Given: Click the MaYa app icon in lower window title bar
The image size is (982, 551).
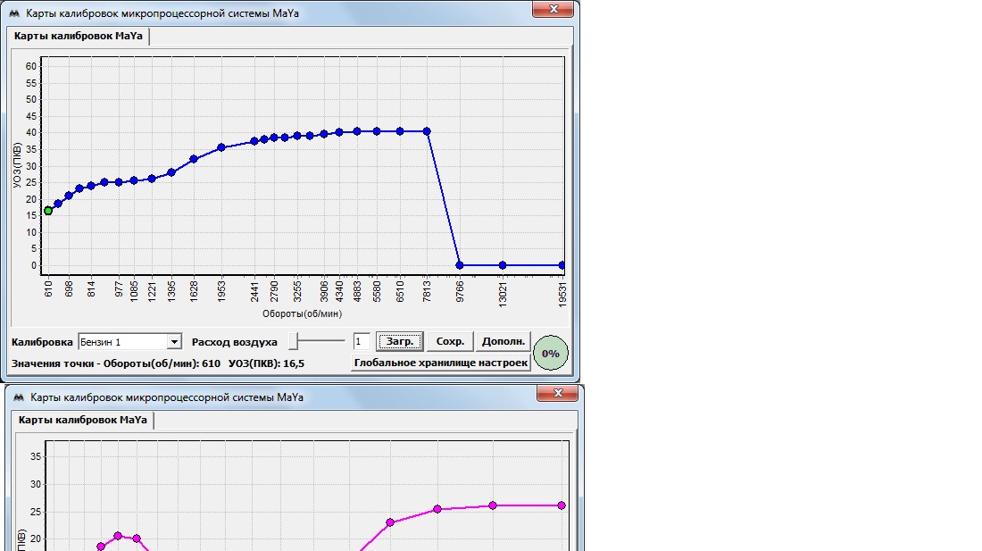Looking at the screenshot, I should tap(16, 397).
